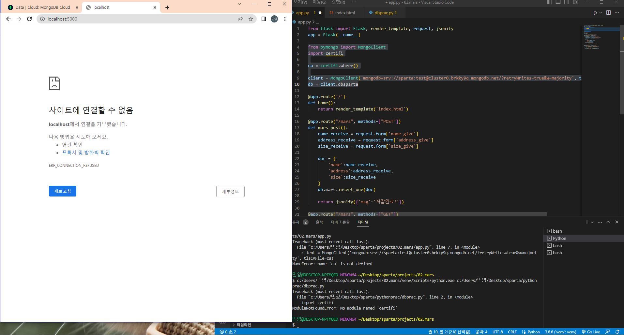Screen dimensions: 624x335
Task: Open terminal panel more actions
Action: click(x=600, y=222)
